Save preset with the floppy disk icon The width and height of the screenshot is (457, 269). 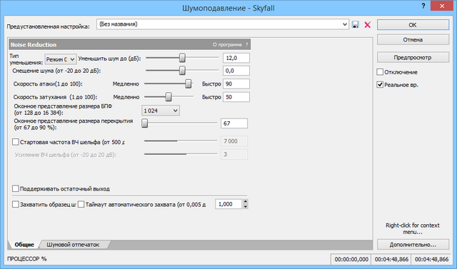356,24
